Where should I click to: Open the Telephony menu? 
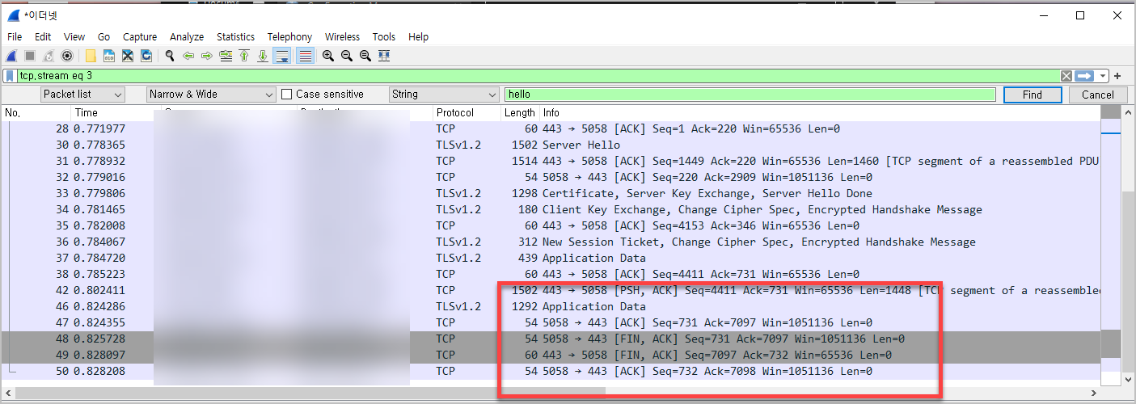289,37
